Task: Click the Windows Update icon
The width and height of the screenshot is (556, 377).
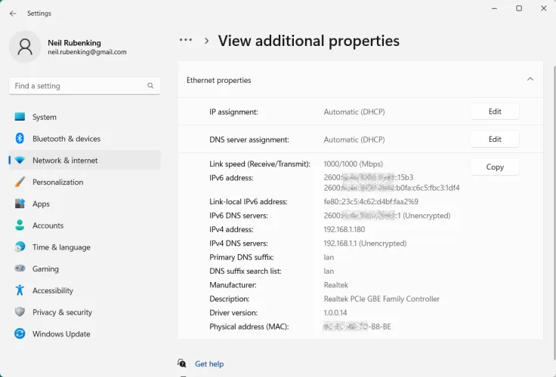Action: 20,334
